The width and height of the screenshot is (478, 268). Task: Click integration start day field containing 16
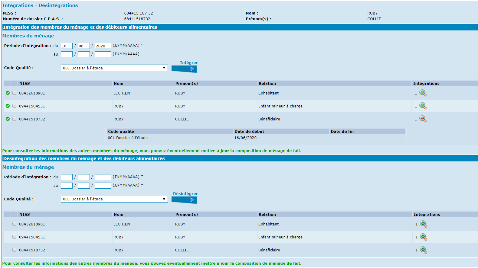click(x=67, y=46)
